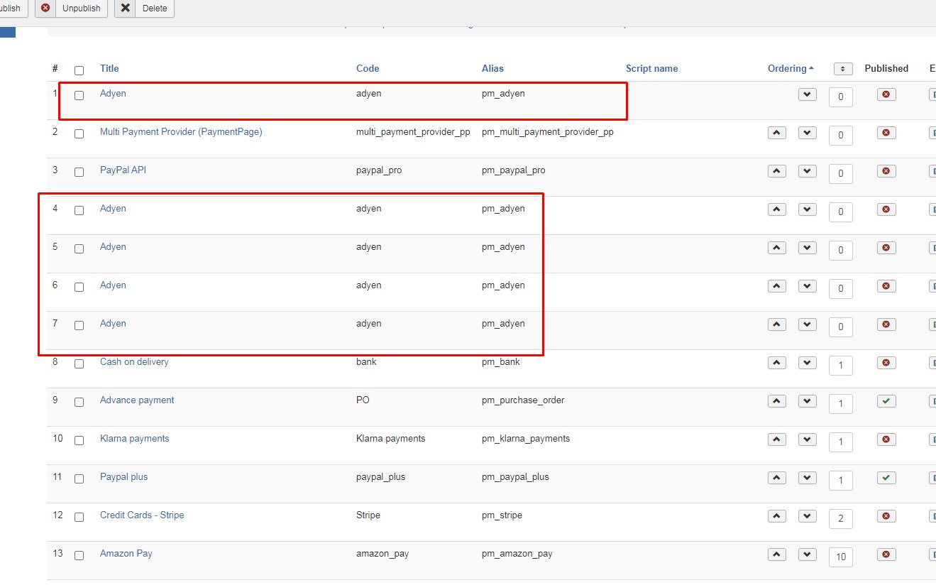
Task: Open the Advance payment link
Action: tap(137, 400)
